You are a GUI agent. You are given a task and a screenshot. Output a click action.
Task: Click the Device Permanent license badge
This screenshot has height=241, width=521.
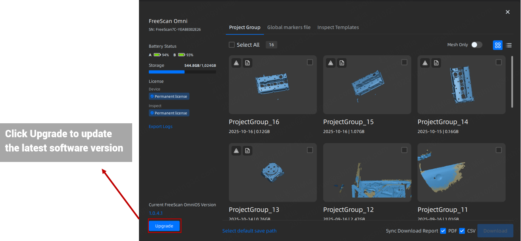click(x=169, y=96)
